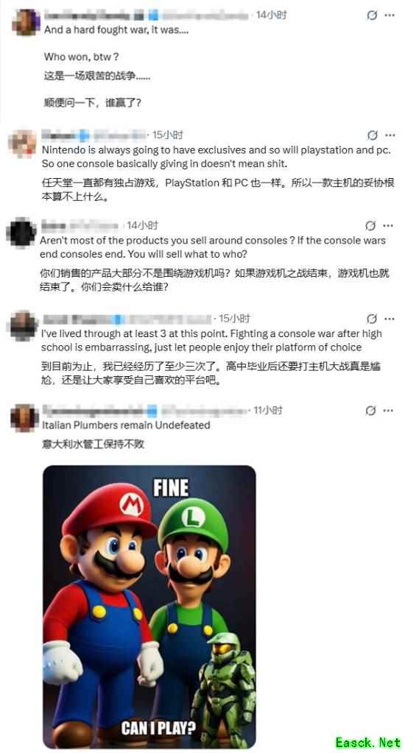Open more menu on 'lived through 3' tweet
Viewport: 405px width, 753px height.
390,319
